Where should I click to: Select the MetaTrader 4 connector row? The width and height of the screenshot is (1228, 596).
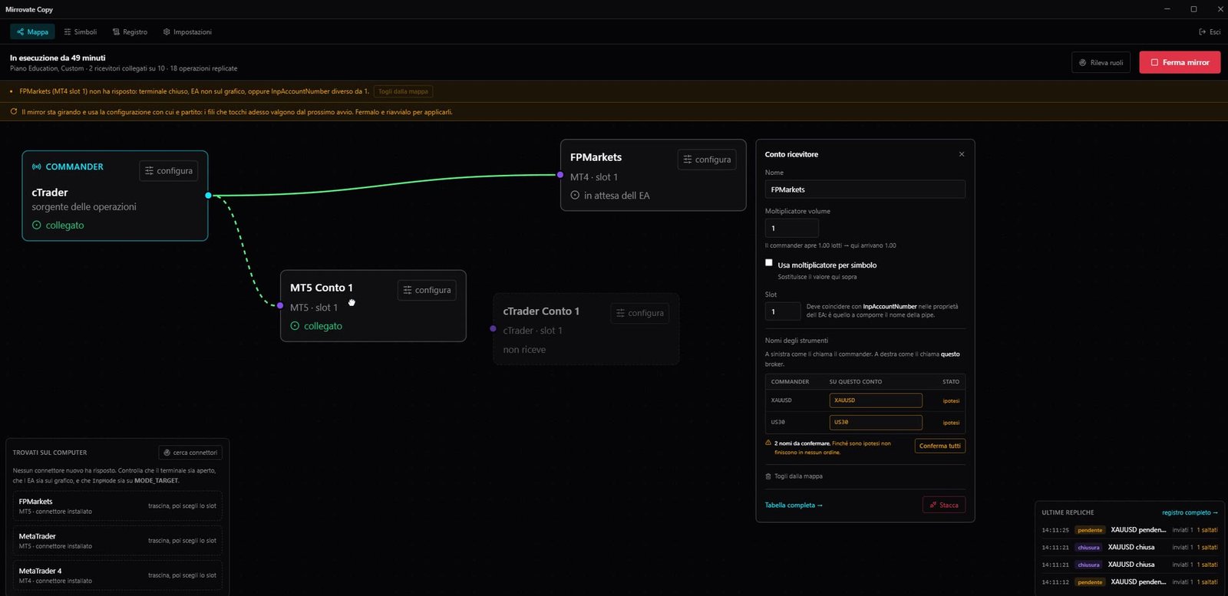[117, 575]
